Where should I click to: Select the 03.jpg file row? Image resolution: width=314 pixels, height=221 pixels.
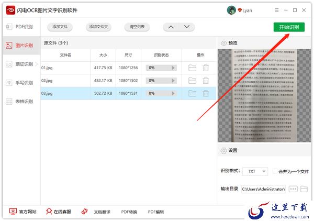[x=128, y=93]
